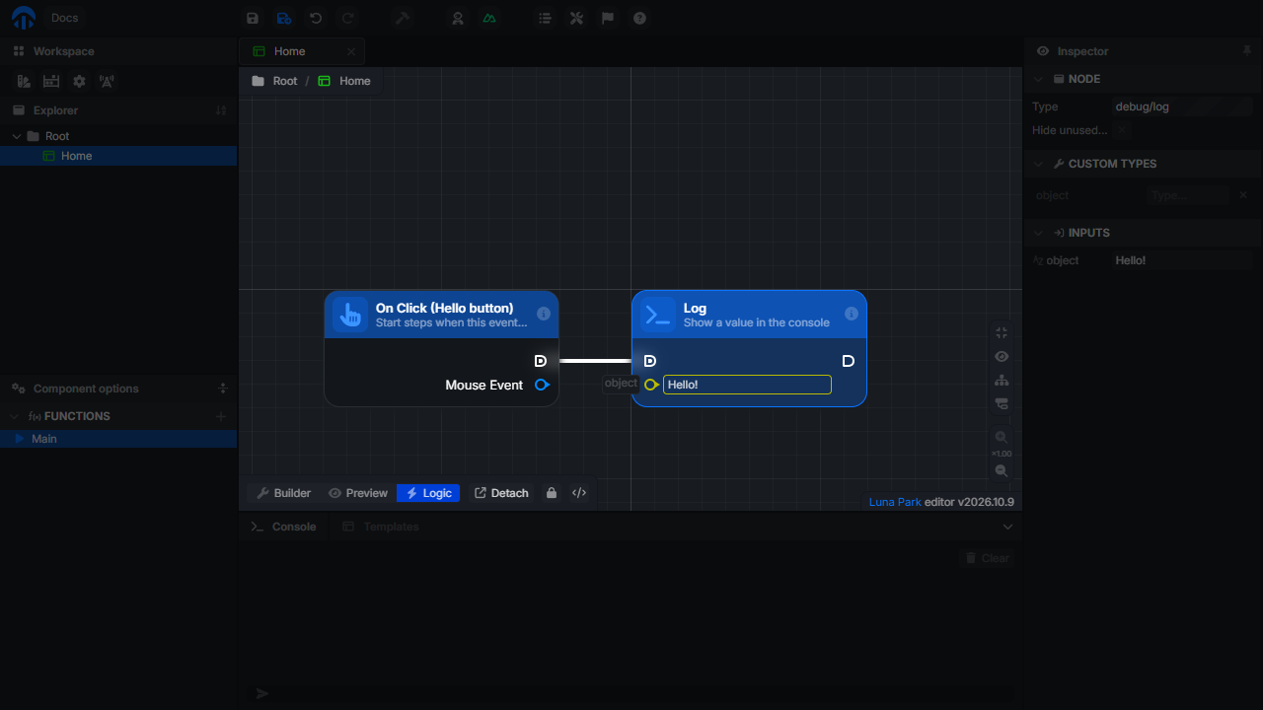Screen dimensions: 1263x710
Task: Clear the console output
Action: click(986, 558)
